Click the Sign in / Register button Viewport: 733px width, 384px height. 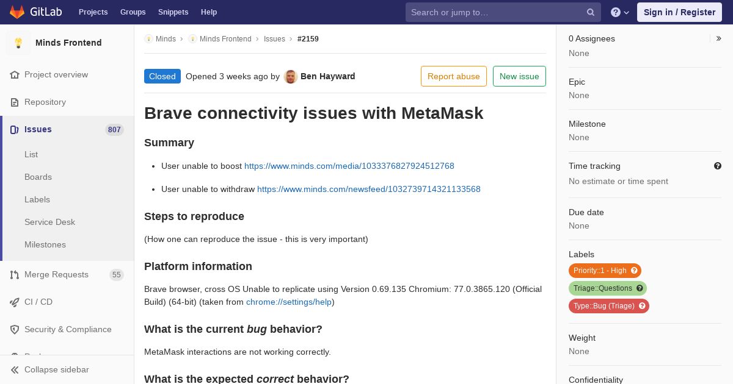pyautogui.click(x=679, y=12)
